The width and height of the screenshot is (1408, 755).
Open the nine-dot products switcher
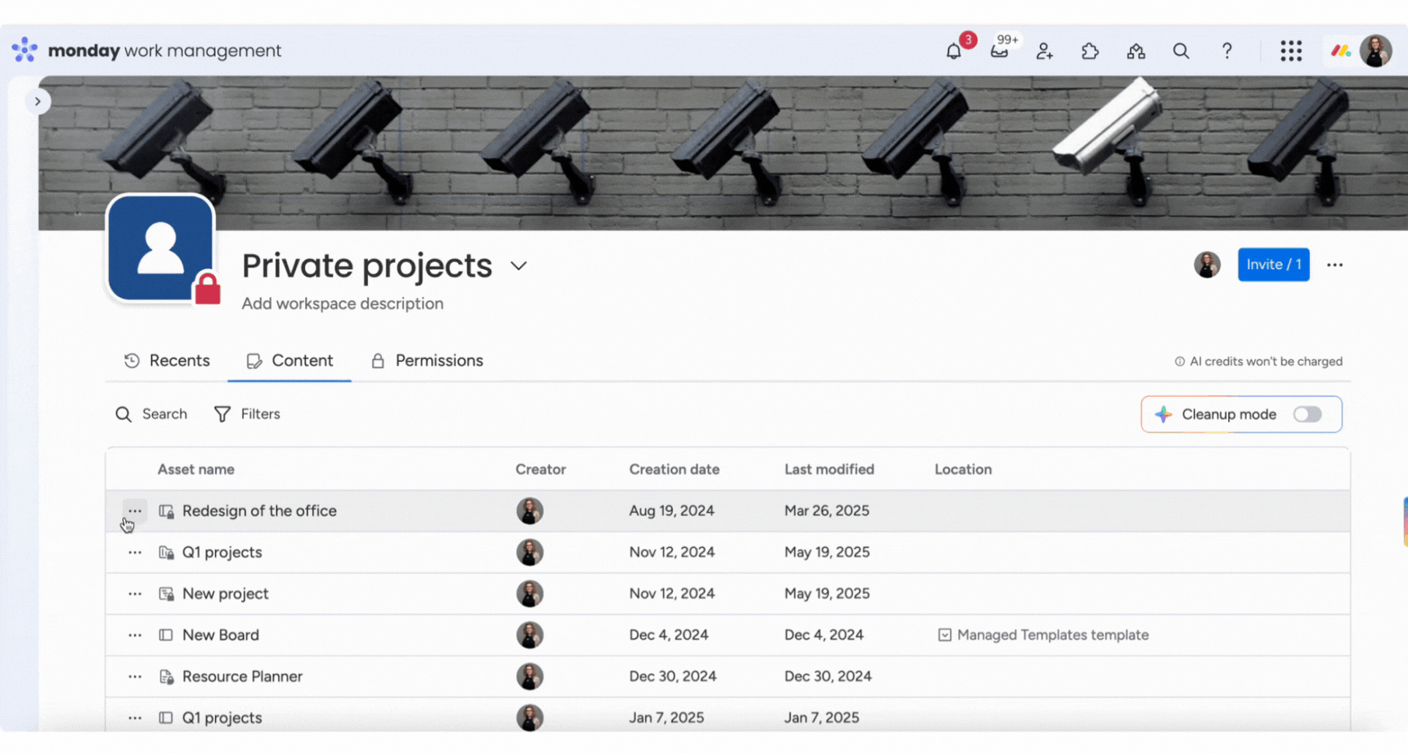pyautogui.click(x=1290, y=51)
